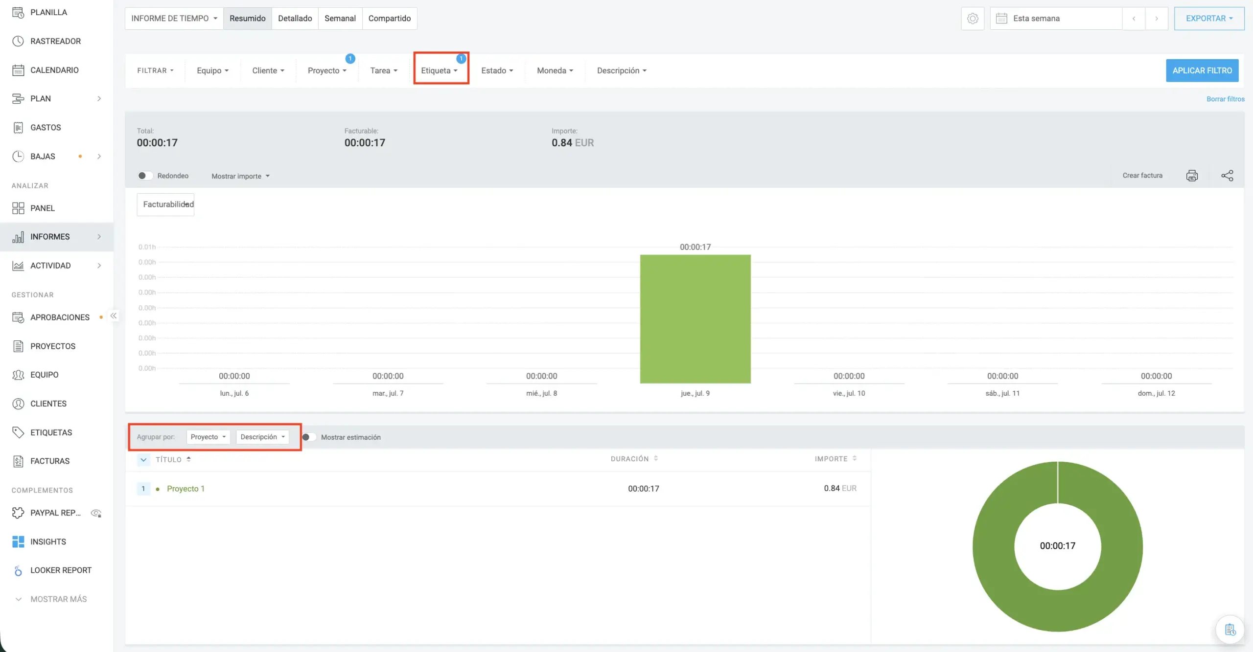Expand all rows with table chevron
The height and width of the screenshot is (652, 1253).
pos(143,459)
